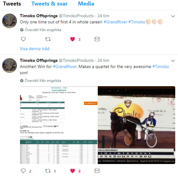Viewport: 178px width, 176px height.
Task: Unlike the first tweet with 3 likes
Action: pos(73,39)
